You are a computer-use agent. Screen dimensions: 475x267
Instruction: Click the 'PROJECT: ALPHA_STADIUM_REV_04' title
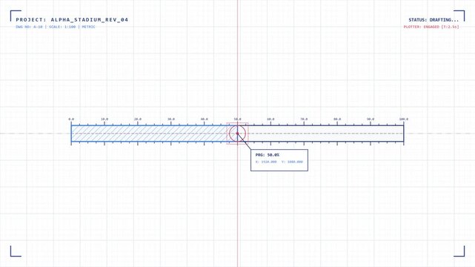tap(72, 20)
